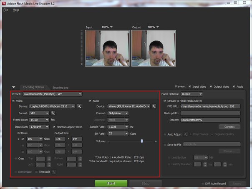Open the File menu
The image size is (252, 189).
click(5, 10)
